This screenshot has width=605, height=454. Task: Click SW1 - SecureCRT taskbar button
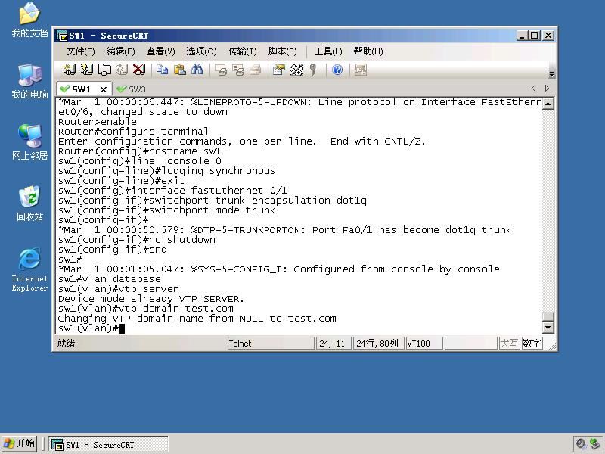click(108, 445)
